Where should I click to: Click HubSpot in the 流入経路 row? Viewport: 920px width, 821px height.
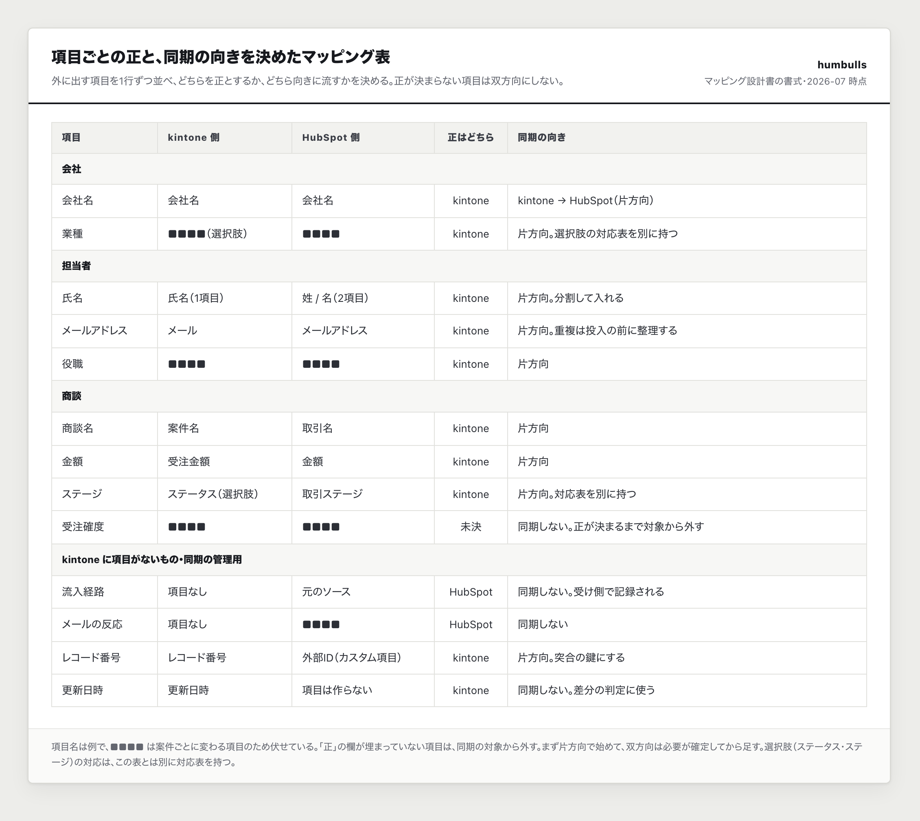coord(471,592)
